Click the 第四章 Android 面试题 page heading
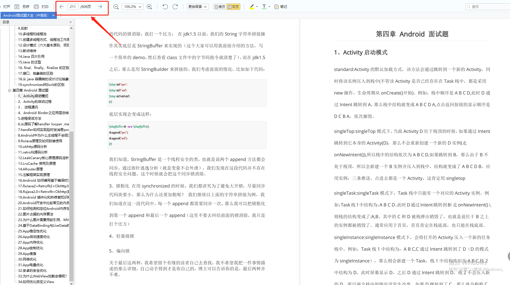 point(412,34)
